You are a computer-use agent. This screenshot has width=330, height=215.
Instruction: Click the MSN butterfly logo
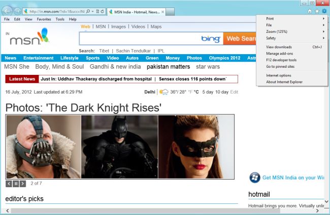pos(43,35)
